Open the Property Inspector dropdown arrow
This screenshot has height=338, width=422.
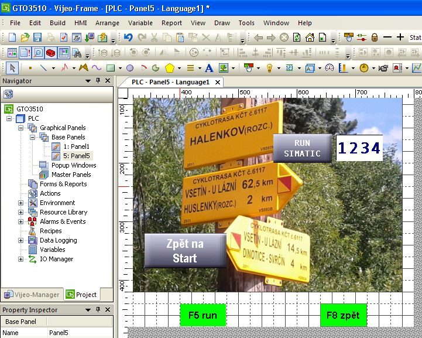(x=88, y=310)
